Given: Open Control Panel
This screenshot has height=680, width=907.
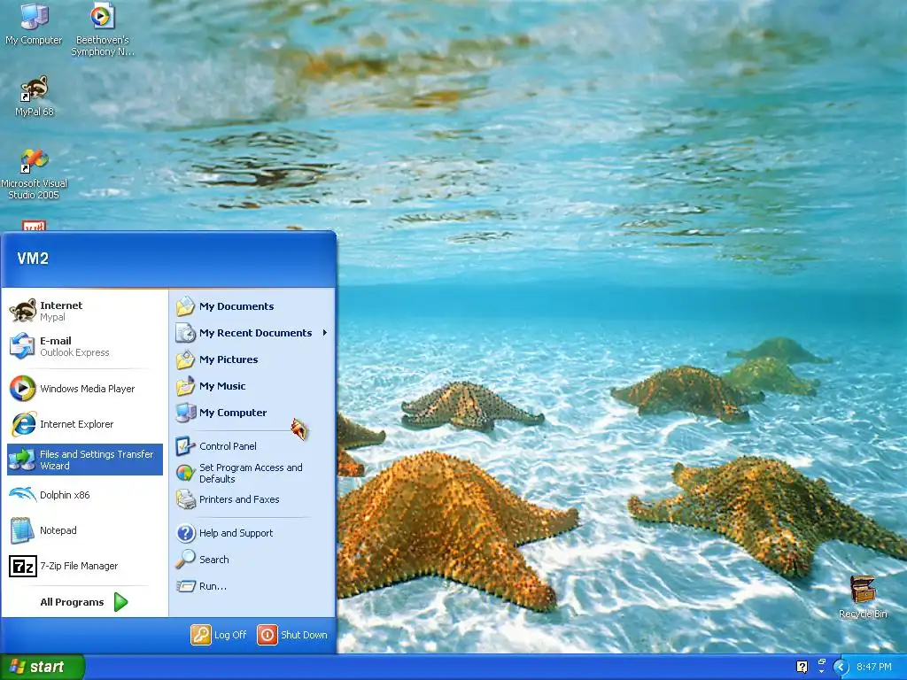Looking at the screenshot, I should pos(252,446).
